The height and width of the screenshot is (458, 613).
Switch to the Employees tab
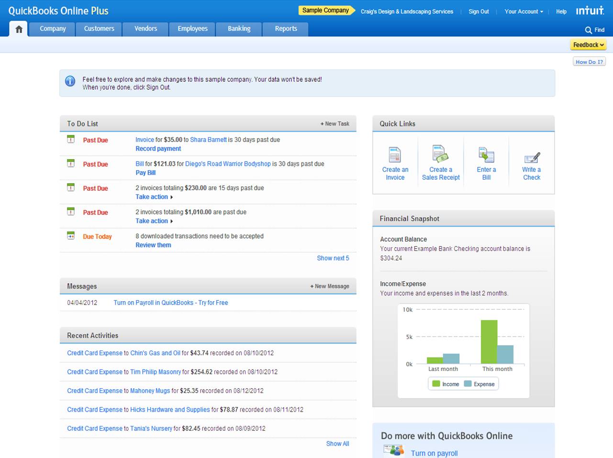tap(192, 29)
